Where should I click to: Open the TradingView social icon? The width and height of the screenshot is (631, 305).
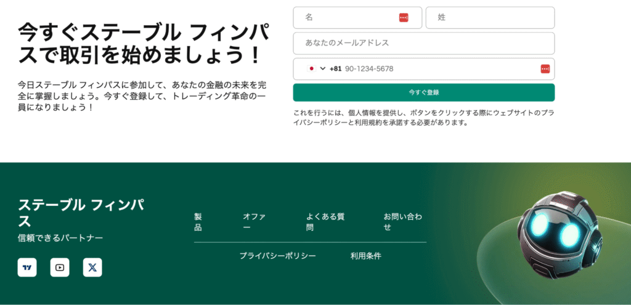27,267
